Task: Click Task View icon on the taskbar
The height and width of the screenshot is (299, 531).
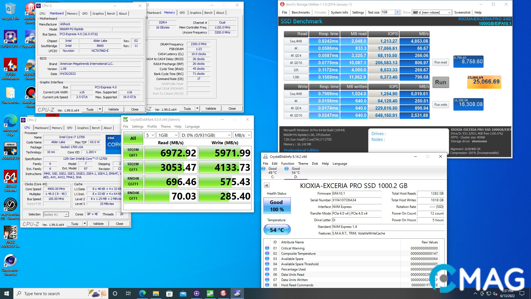Action: pos(128,293)
